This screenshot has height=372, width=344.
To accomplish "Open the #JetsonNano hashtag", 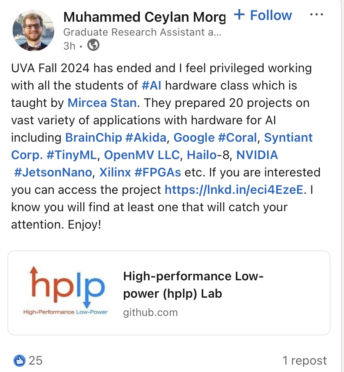I will tap(53, 172).
